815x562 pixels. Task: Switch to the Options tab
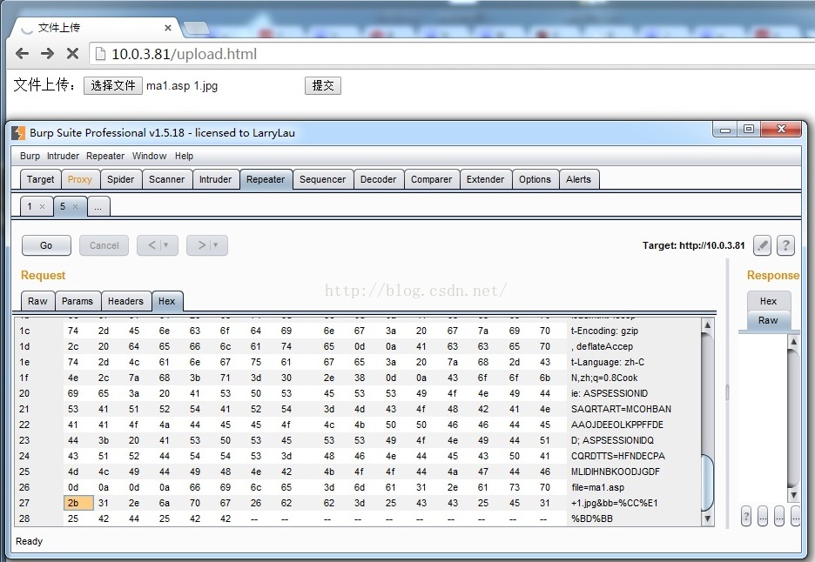[535, 179]
